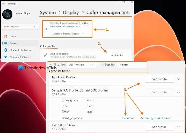Click the Find a setting search field

[20, 27]
